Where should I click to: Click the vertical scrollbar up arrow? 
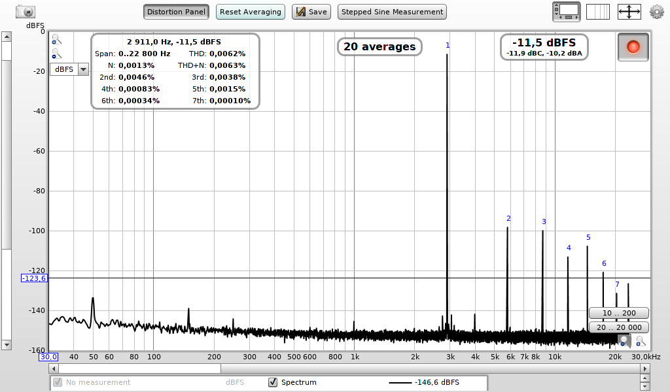click(7, 37)
